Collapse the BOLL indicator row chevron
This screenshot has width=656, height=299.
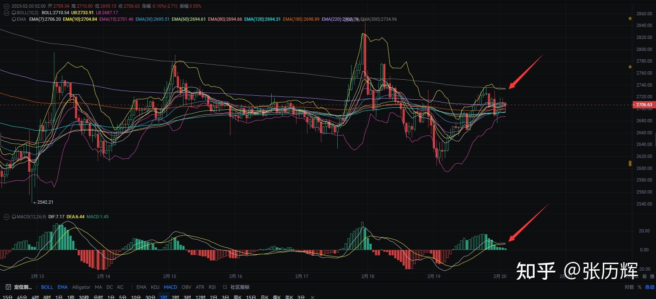tap(6, 13)
